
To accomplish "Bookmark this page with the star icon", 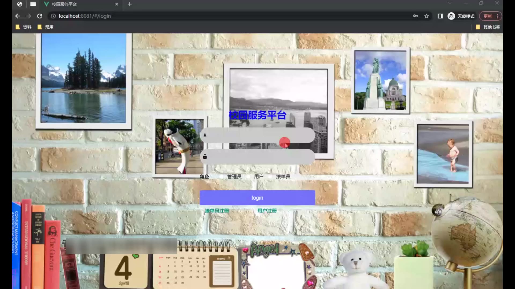I will 426,16.
